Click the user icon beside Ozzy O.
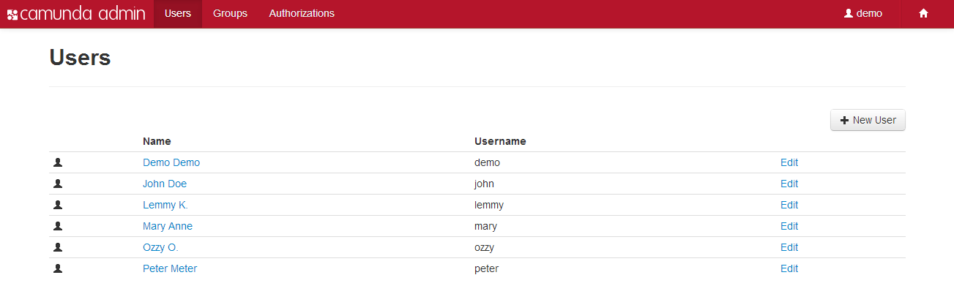Image resolution: width=954 pixels, height=305 pixels. point(59,247)
